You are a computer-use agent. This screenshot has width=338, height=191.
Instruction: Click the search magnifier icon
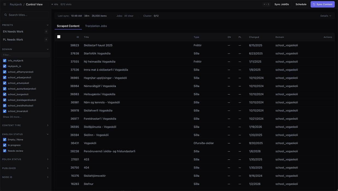[5, 15]
